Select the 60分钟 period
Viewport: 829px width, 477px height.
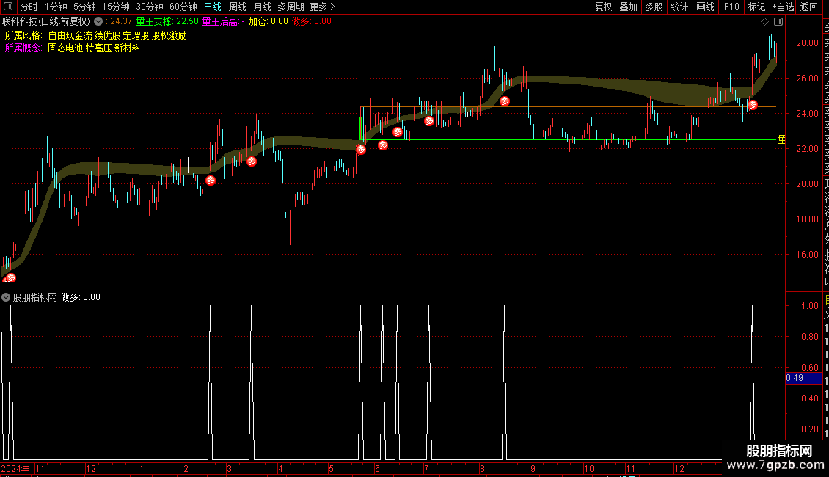(183, 7)
